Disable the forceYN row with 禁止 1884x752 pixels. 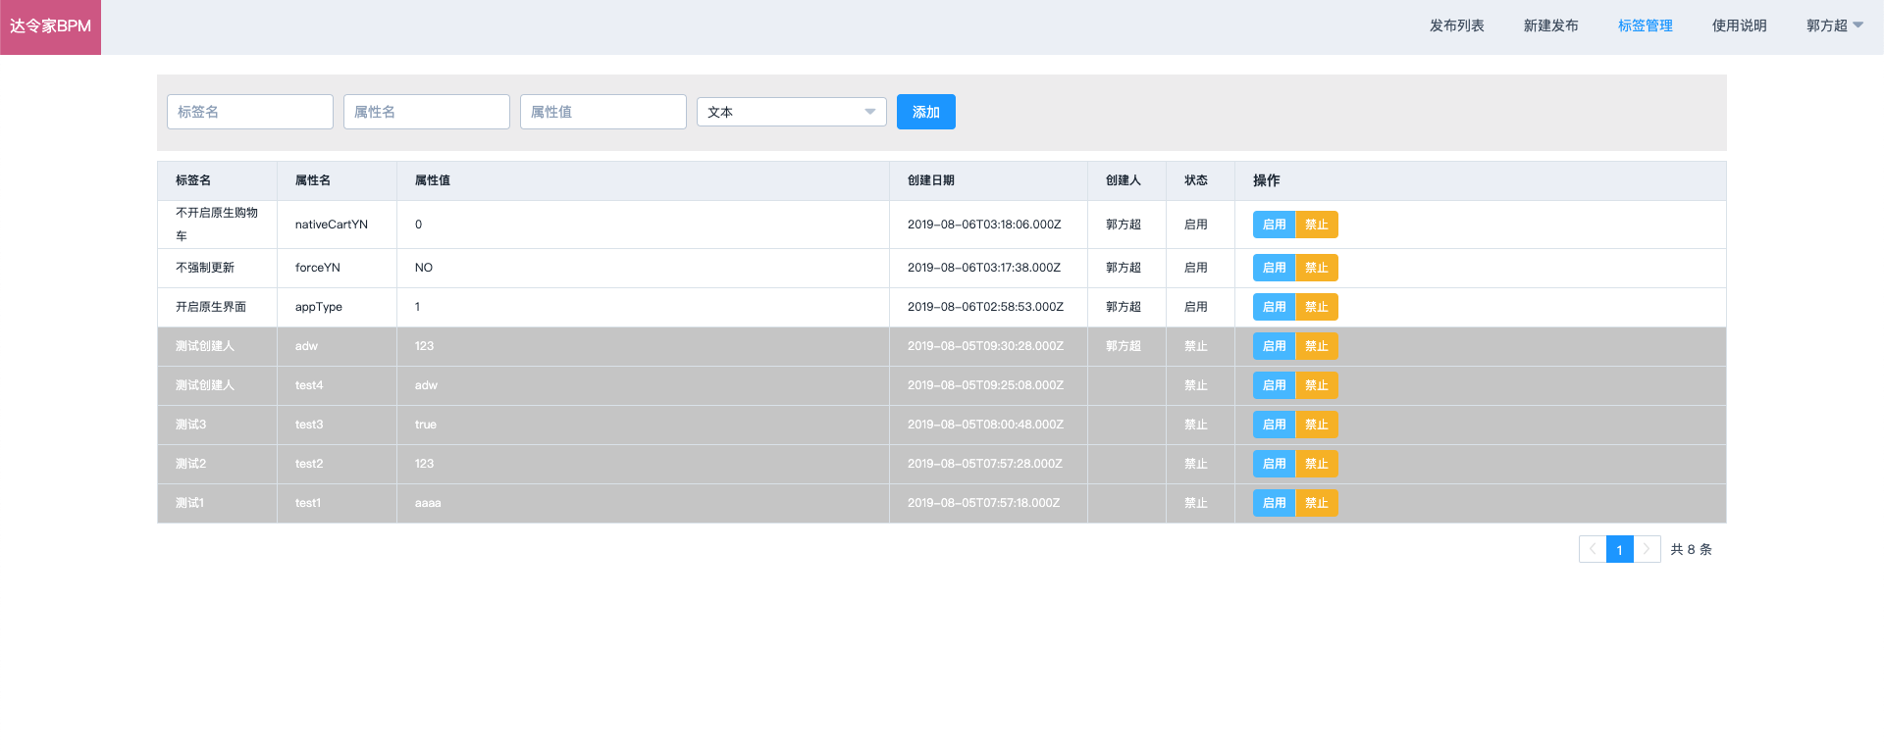(x=1317, y=268)
